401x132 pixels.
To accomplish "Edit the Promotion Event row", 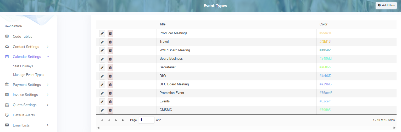I will [x=102, y=93].
